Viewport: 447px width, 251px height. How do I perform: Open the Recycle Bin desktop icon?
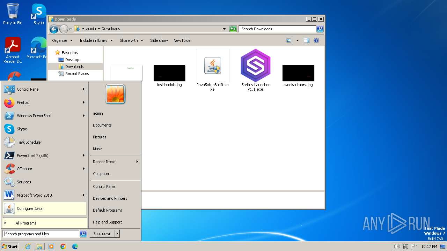(x=13, y=14)
